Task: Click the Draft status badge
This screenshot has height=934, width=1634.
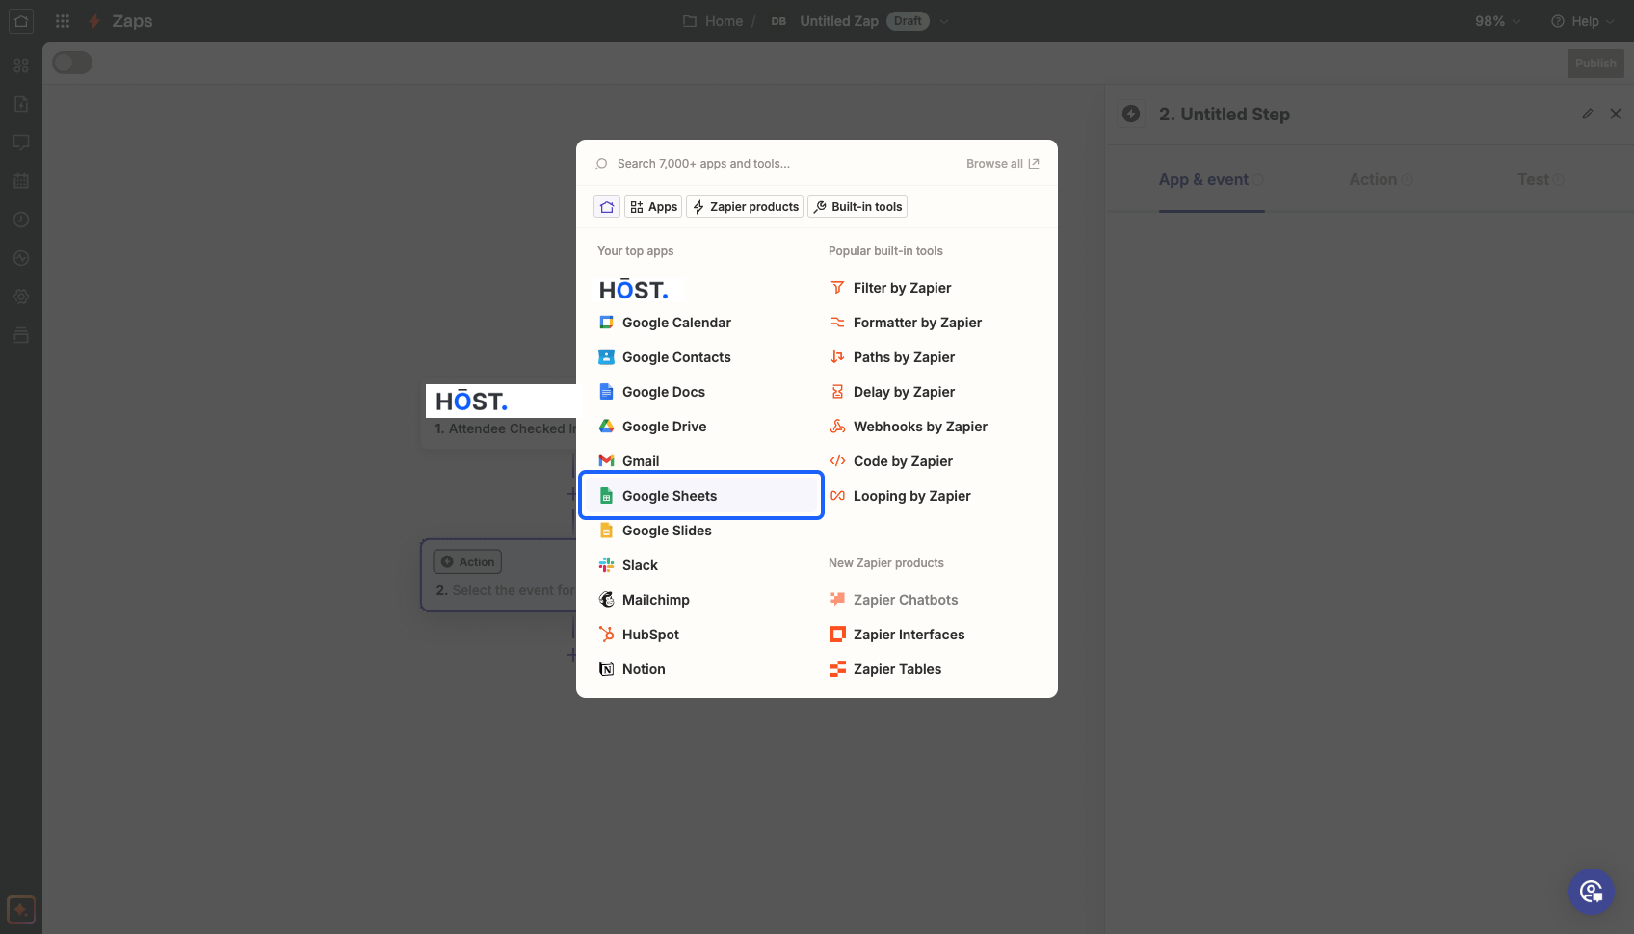Action: 908,21
